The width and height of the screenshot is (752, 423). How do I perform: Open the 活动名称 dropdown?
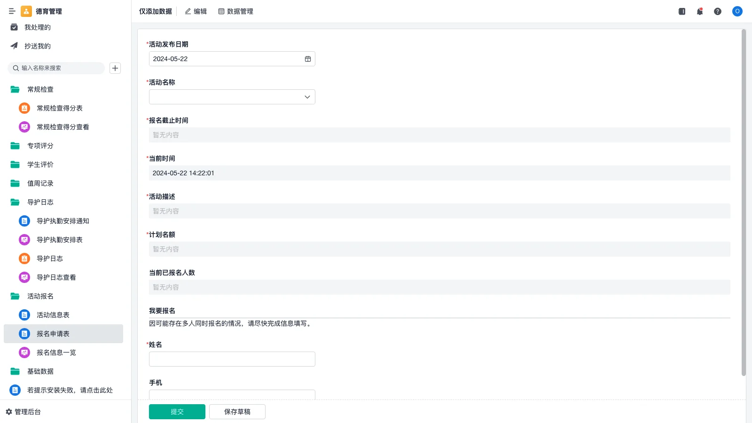(232, 97)
